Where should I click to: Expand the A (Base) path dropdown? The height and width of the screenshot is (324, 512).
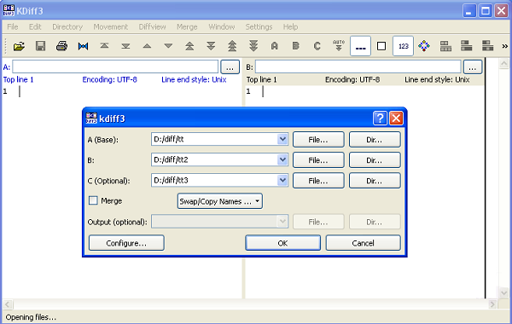(x=282, y=139)
